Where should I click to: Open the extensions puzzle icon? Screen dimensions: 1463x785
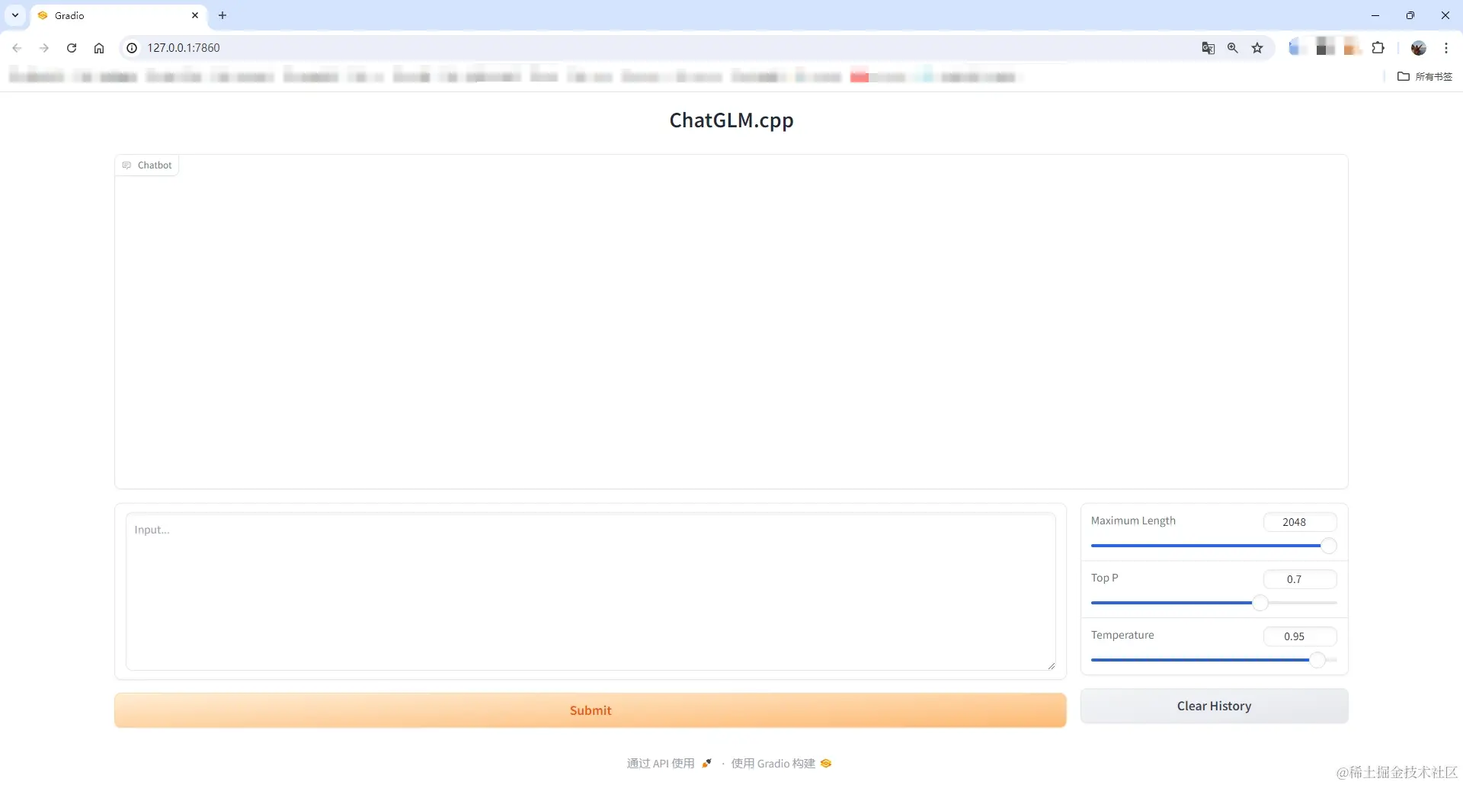[x=1378, y=48]
